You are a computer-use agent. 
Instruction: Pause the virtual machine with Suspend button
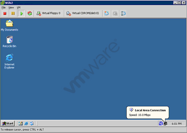pyautogui.click(x=13, y=14)
